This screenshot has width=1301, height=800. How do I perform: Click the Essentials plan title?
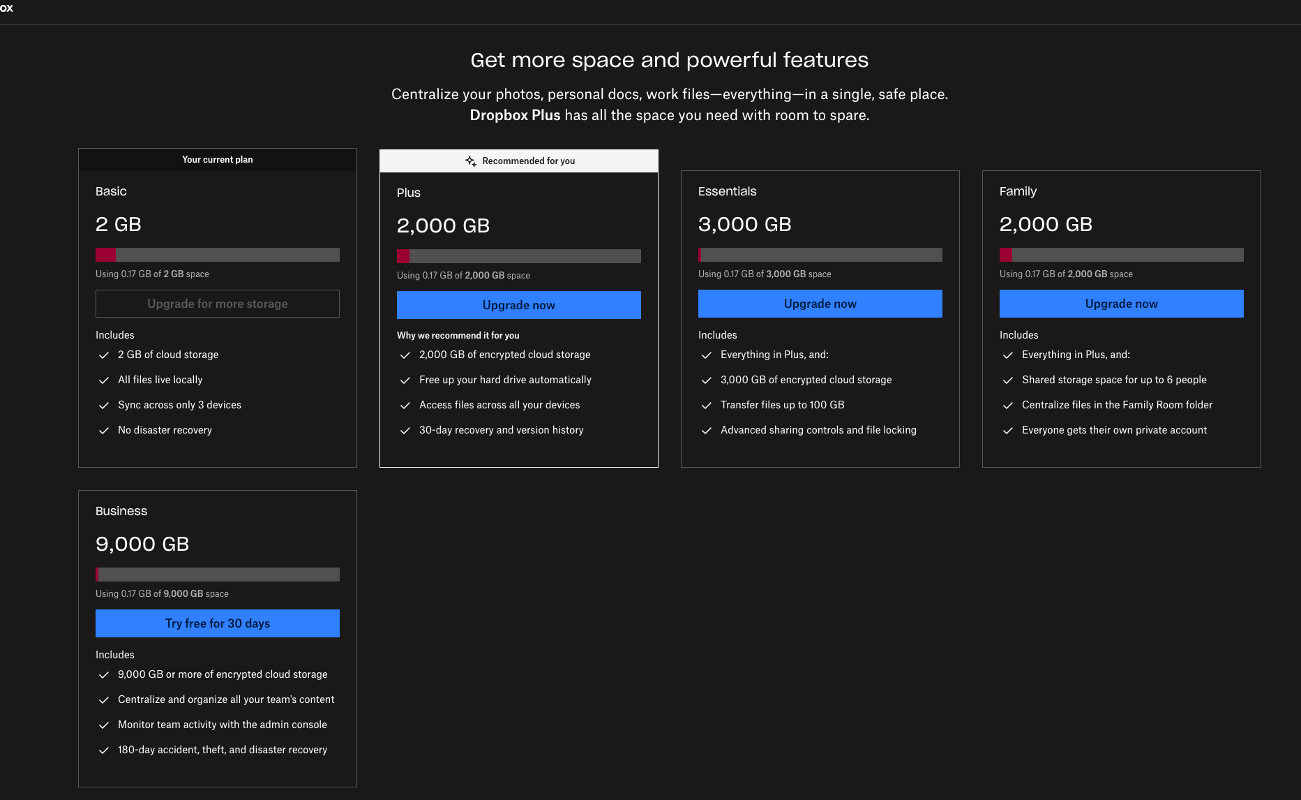[727, 191]
